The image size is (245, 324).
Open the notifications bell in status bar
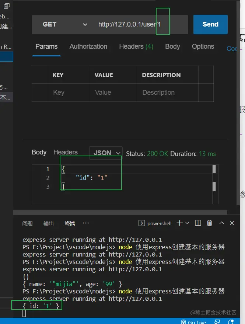231,321
